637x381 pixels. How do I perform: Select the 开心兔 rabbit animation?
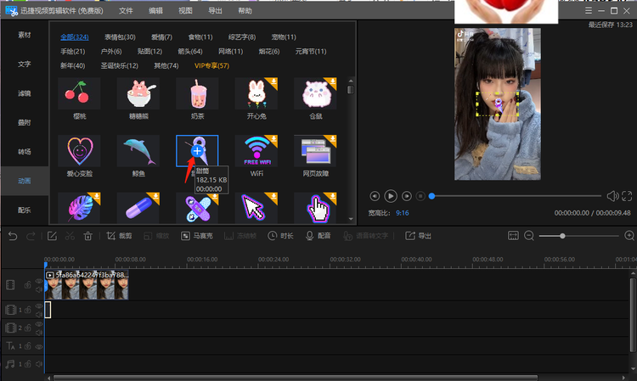point(256,93)
